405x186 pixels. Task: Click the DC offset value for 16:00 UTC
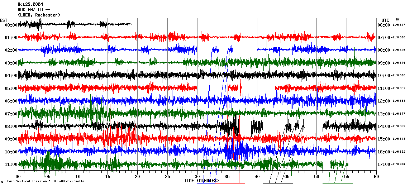[398, 152]
